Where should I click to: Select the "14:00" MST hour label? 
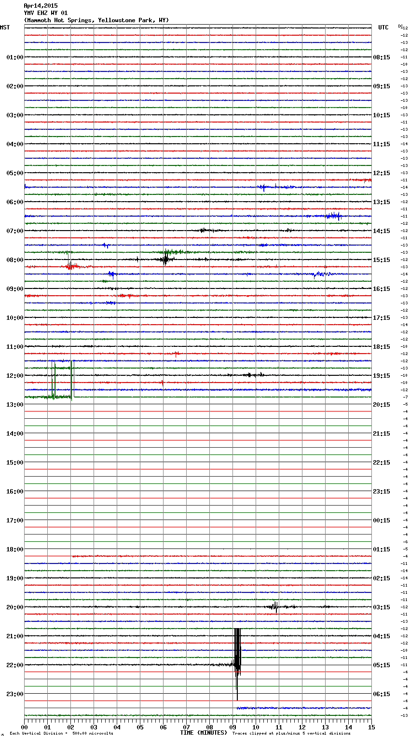(x=15, y=434)
